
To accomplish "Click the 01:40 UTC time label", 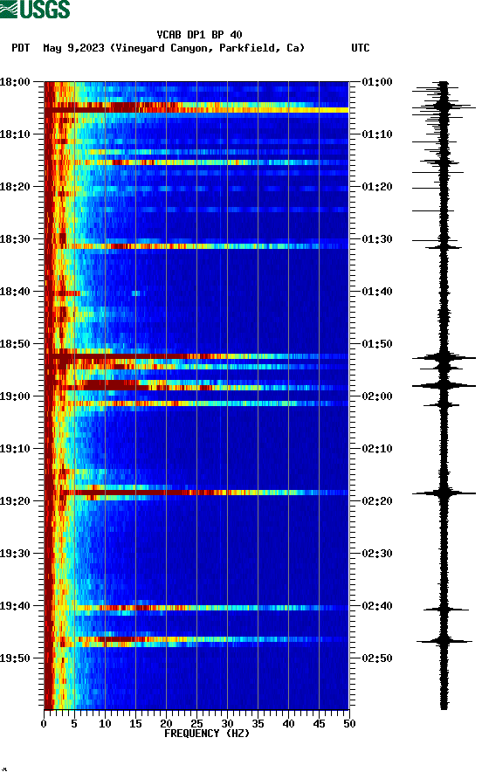I will 377,292.
